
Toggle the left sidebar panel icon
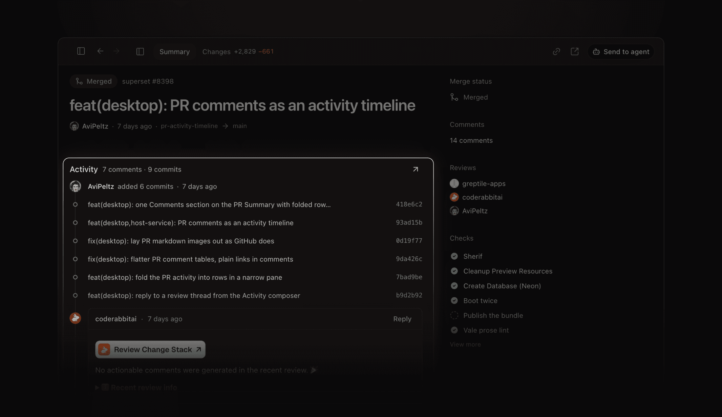click(81, 51)
